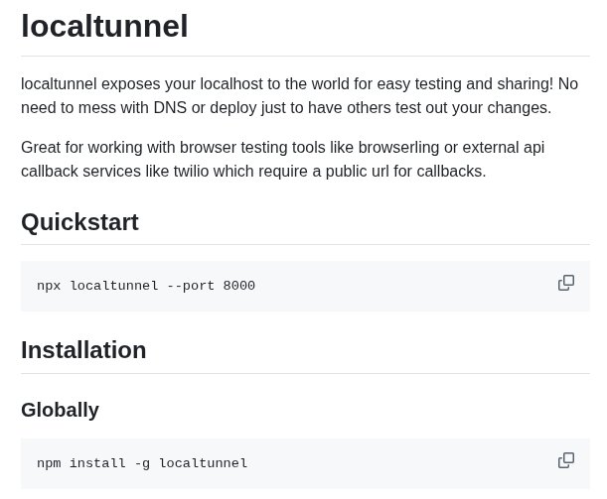This screenshot has height=499, width=607.
Task: Click the word install in Globally code
Action: [x=97, y=462]
